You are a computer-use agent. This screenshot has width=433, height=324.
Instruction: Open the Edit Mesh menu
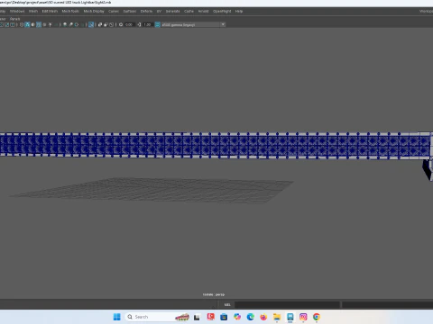(x=50, y=11)
